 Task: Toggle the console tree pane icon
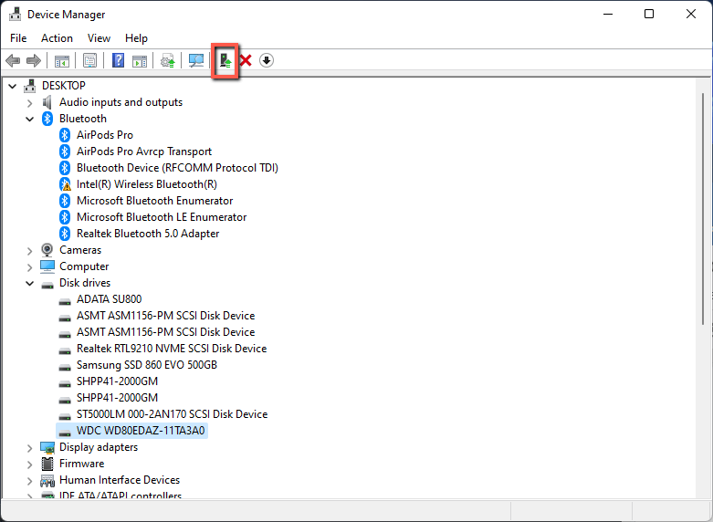(x=62, y=60)
